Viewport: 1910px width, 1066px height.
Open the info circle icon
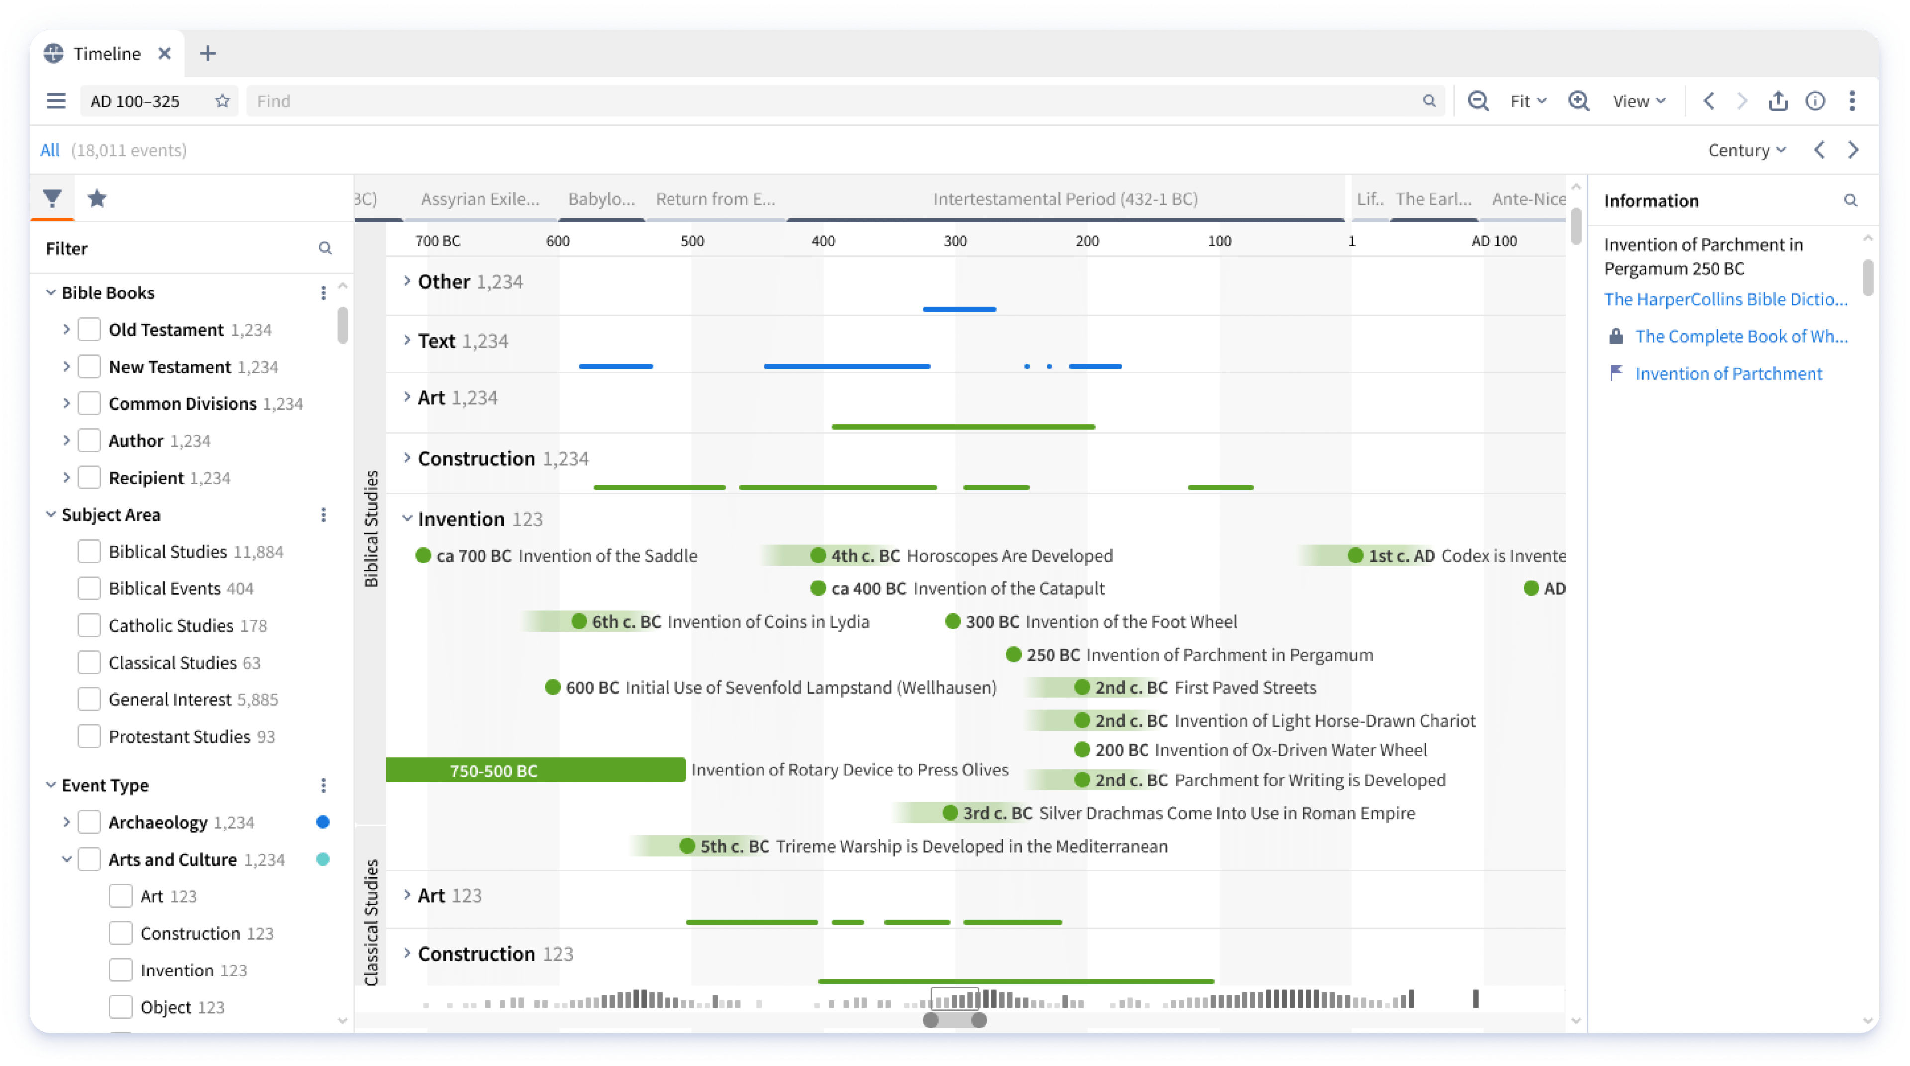1815,101
